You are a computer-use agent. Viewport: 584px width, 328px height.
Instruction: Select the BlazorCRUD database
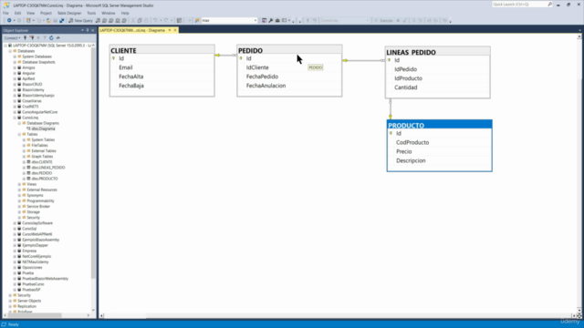(32, 85)
